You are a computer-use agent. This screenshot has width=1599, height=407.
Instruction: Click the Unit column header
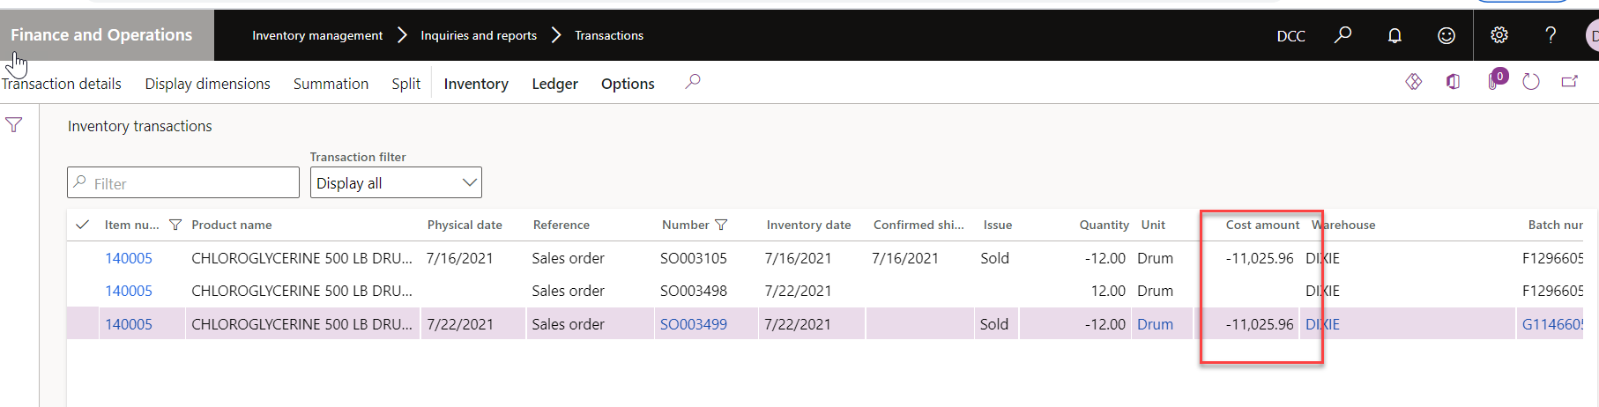pyautogui.click(x=1153, y=225)
